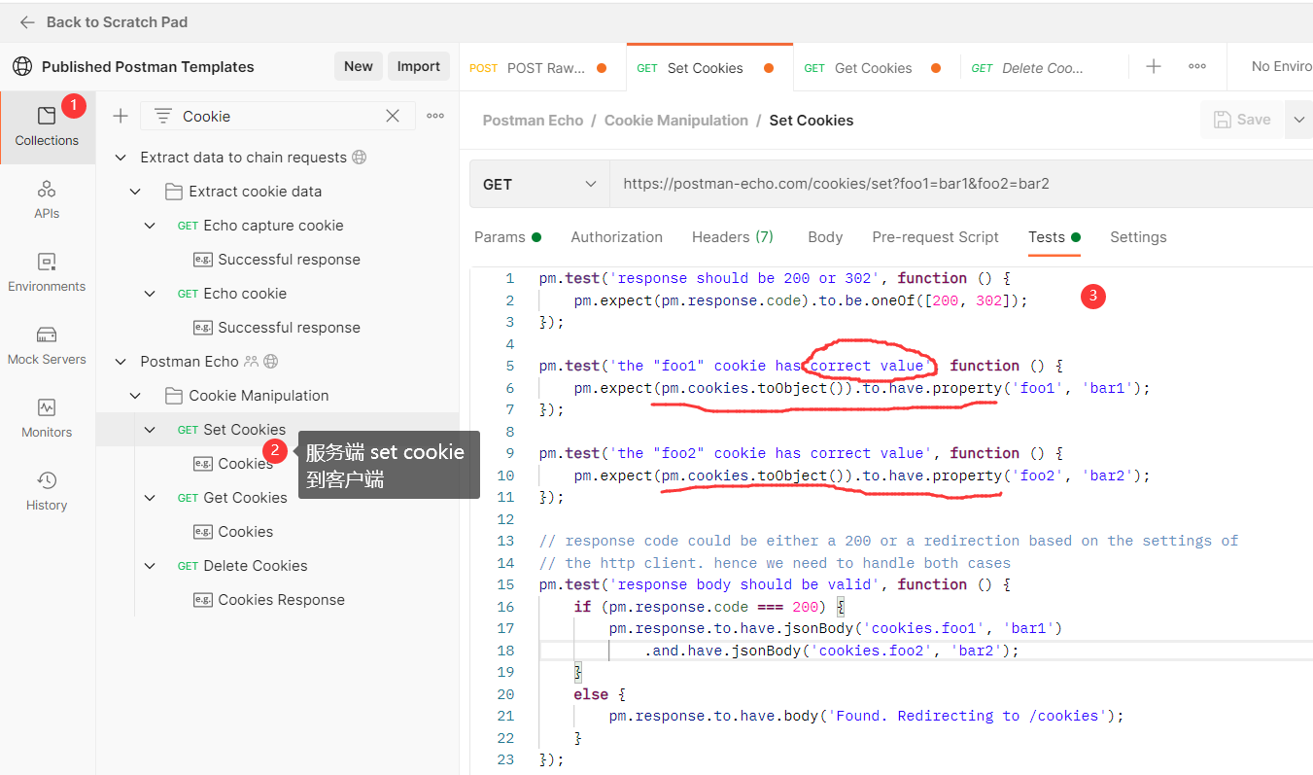Collapse the Echo capture cookie request
Screen dimensions: 1313x775
150,226
